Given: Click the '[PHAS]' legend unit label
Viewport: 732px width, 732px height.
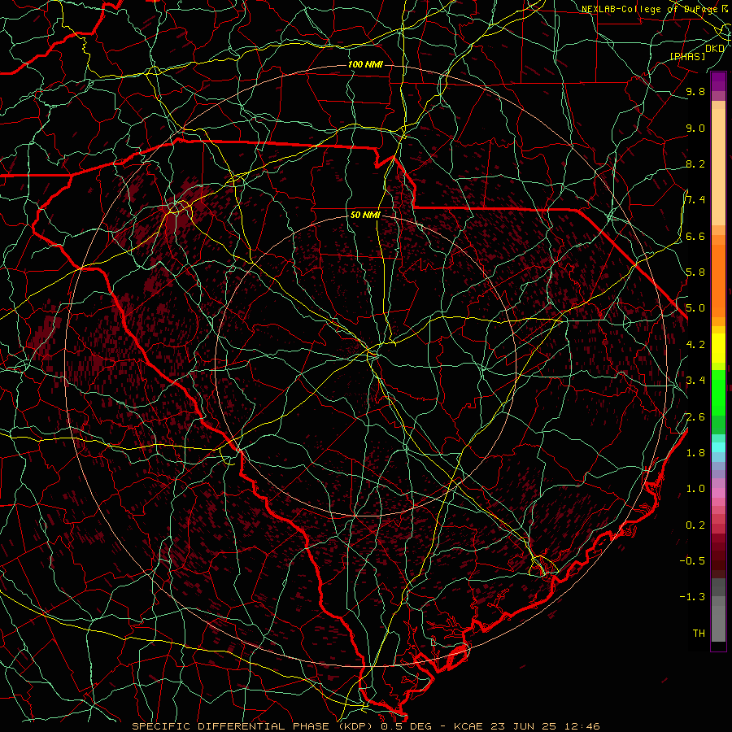Looking at the screenshot, I should click(687, 56).
